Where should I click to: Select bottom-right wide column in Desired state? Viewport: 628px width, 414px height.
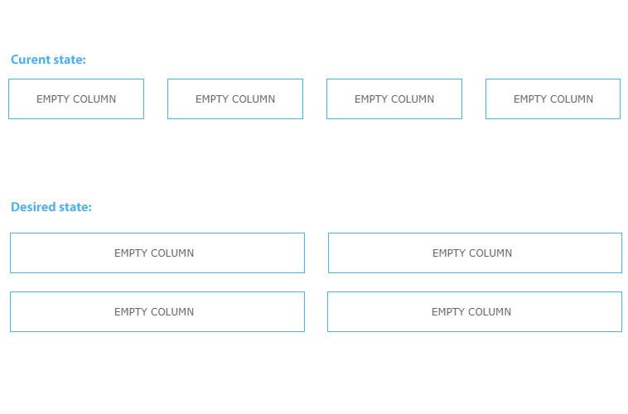(x=475, y=312)
